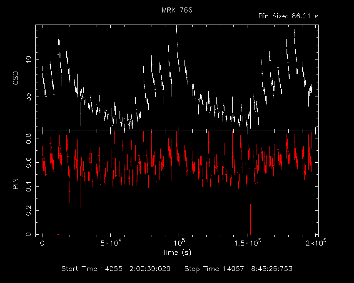The width and height of the screenshot is (354, 283).
Task: Click PIN y-axis tick value 0.6
Action: [28, 162]
